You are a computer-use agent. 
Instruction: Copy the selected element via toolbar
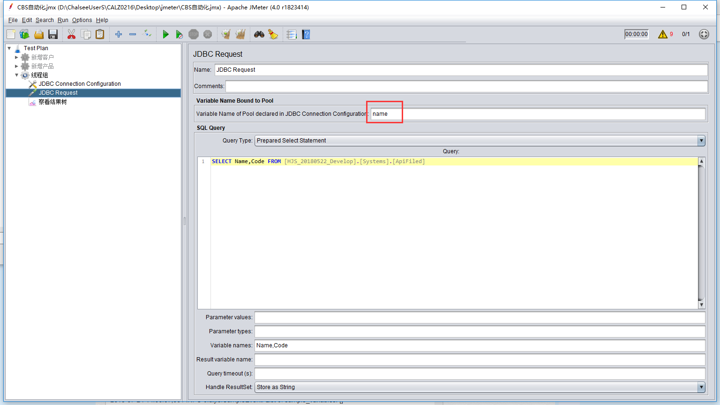pos(86,34)
